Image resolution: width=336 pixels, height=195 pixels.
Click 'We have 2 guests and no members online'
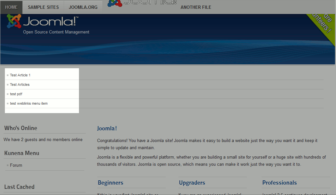[x=43, y=139]
